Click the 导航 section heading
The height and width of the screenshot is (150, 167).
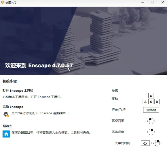click(x=115, y=91)
